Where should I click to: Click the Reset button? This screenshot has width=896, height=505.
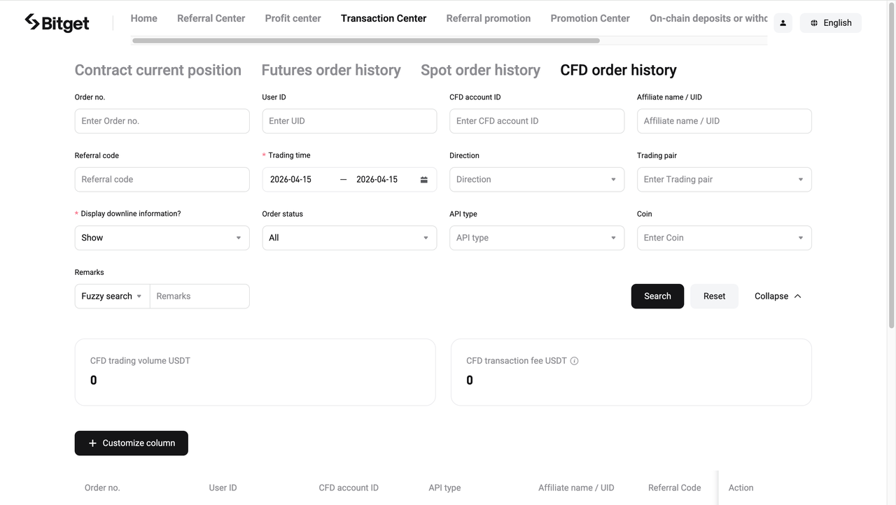pyautogui.click(x=714, y=296)
